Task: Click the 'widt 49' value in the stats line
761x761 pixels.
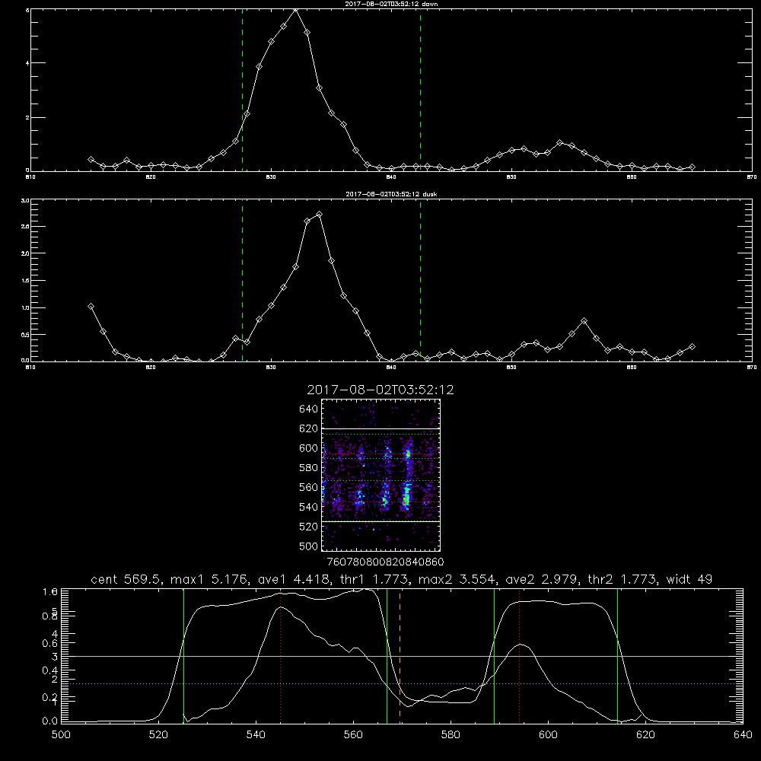Action: (689, 579)
